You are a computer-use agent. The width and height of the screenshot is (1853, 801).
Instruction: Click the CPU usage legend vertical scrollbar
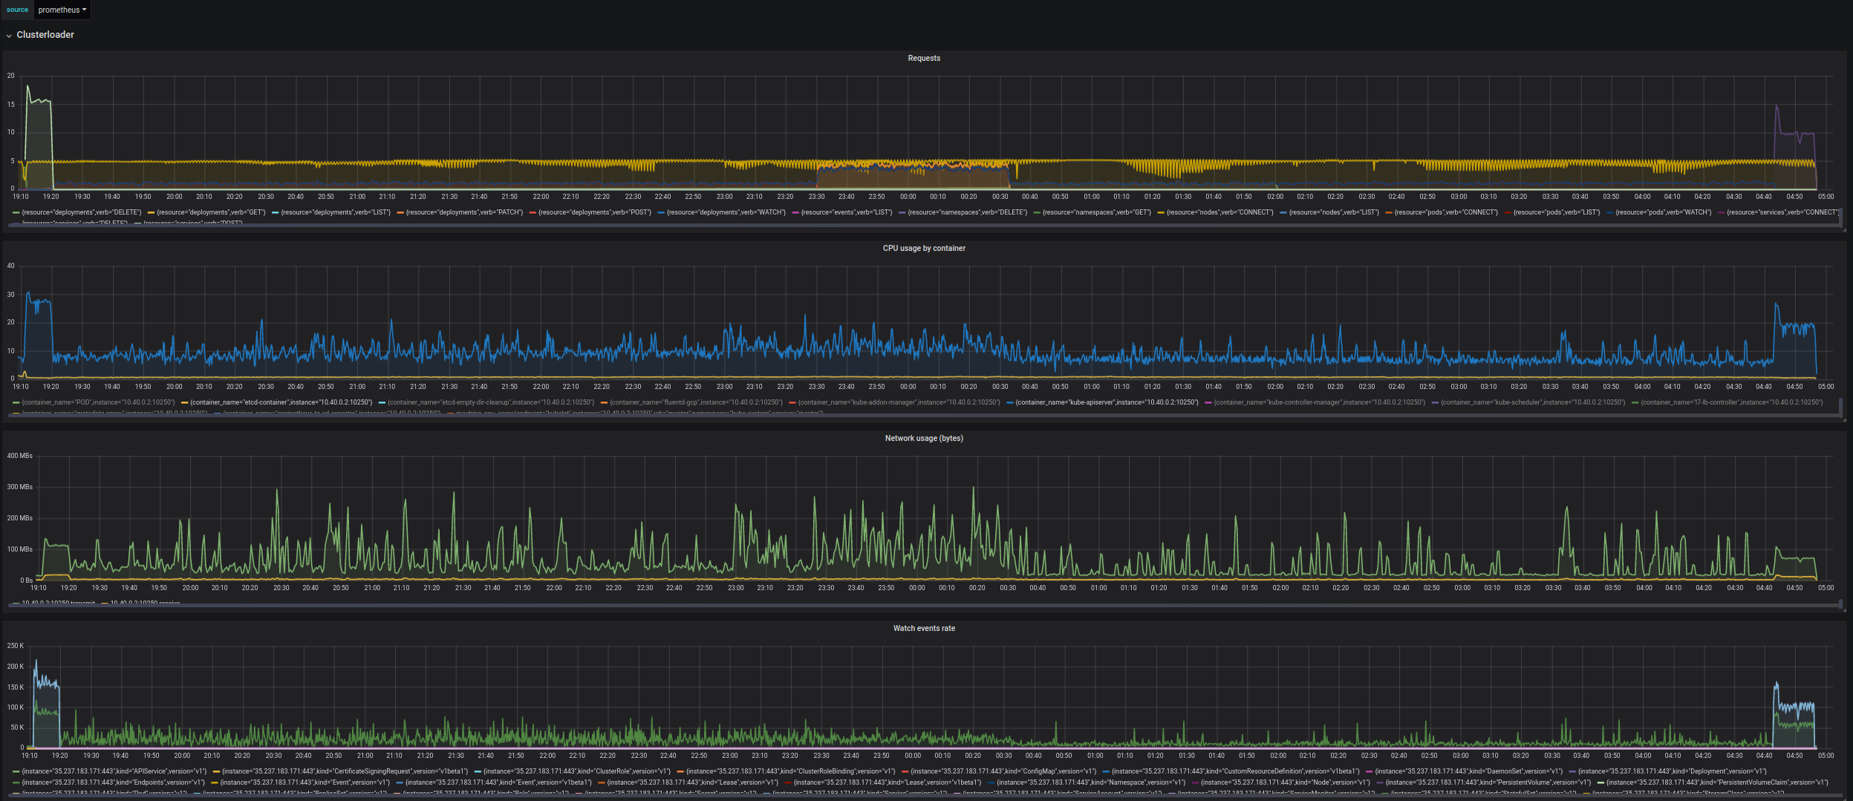point(1841,406)
